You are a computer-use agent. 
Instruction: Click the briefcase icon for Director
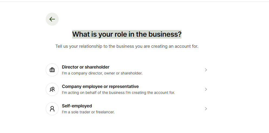tap(52, 70)
